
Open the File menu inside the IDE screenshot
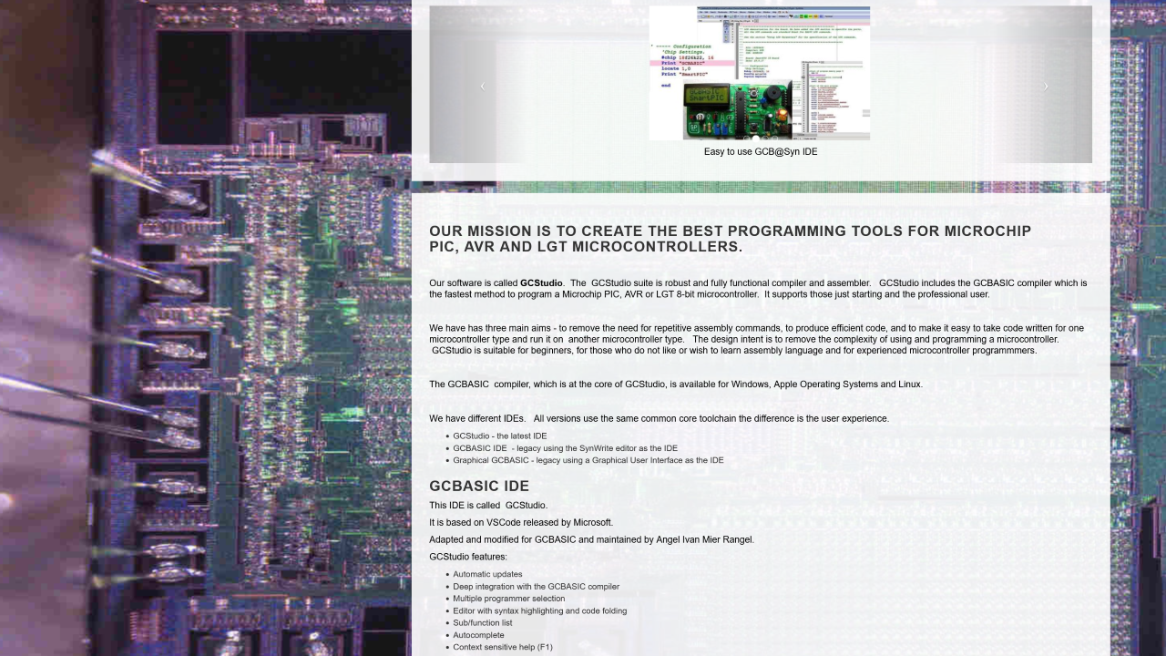point(701,12)
